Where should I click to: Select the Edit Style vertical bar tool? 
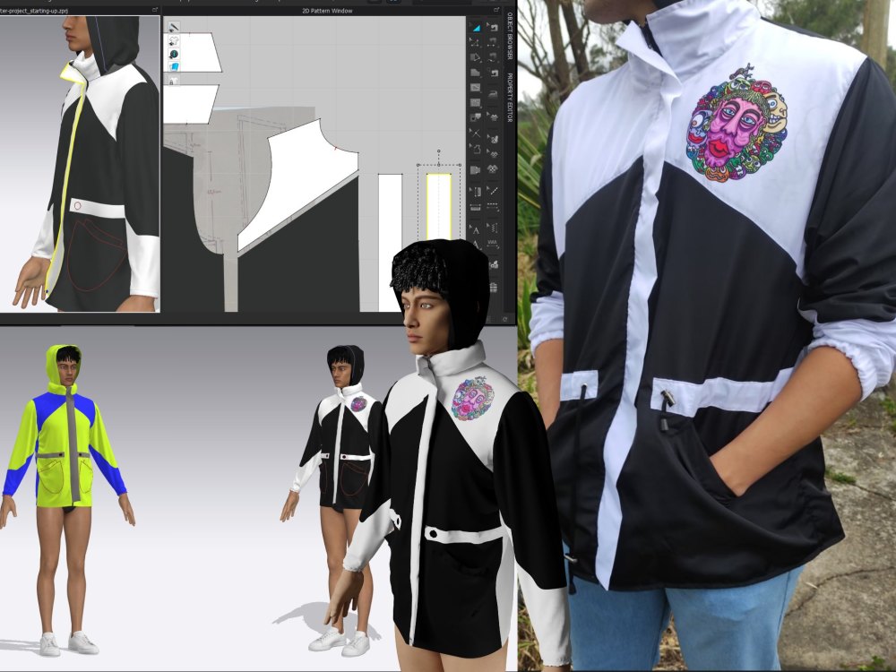coord(475,191)
